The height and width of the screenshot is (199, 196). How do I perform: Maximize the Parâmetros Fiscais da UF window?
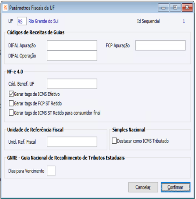[x=175, y=7]
